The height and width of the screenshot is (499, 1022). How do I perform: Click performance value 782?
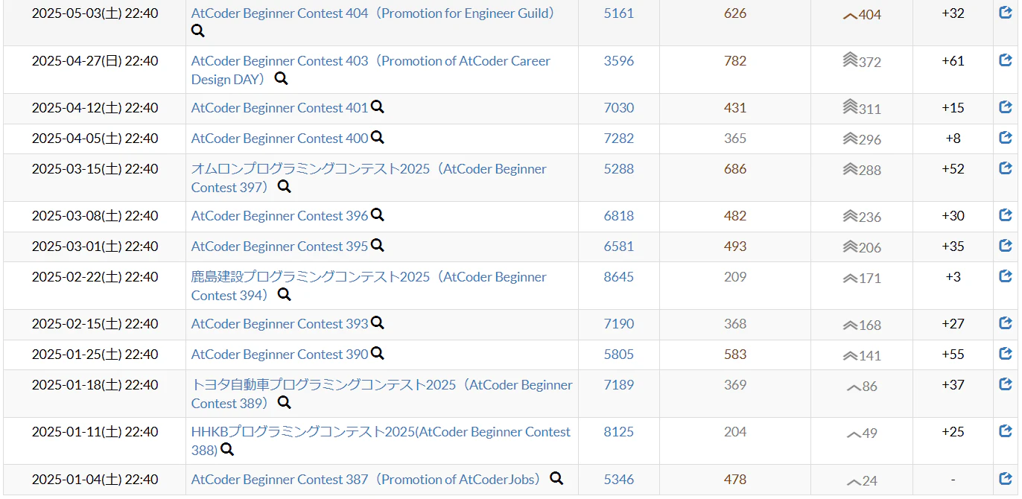coord(735,61)
